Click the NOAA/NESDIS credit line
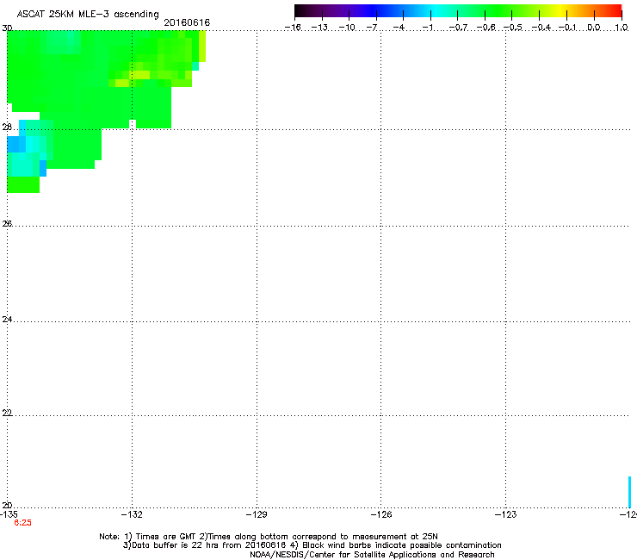Screen dimensions: 637x560 point(372,555)
